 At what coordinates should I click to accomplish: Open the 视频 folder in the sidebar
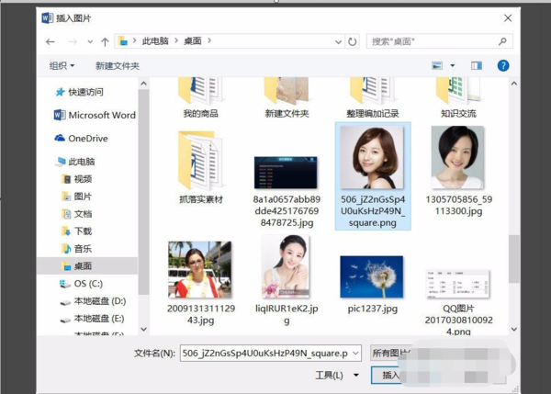(x=77, y=179)
